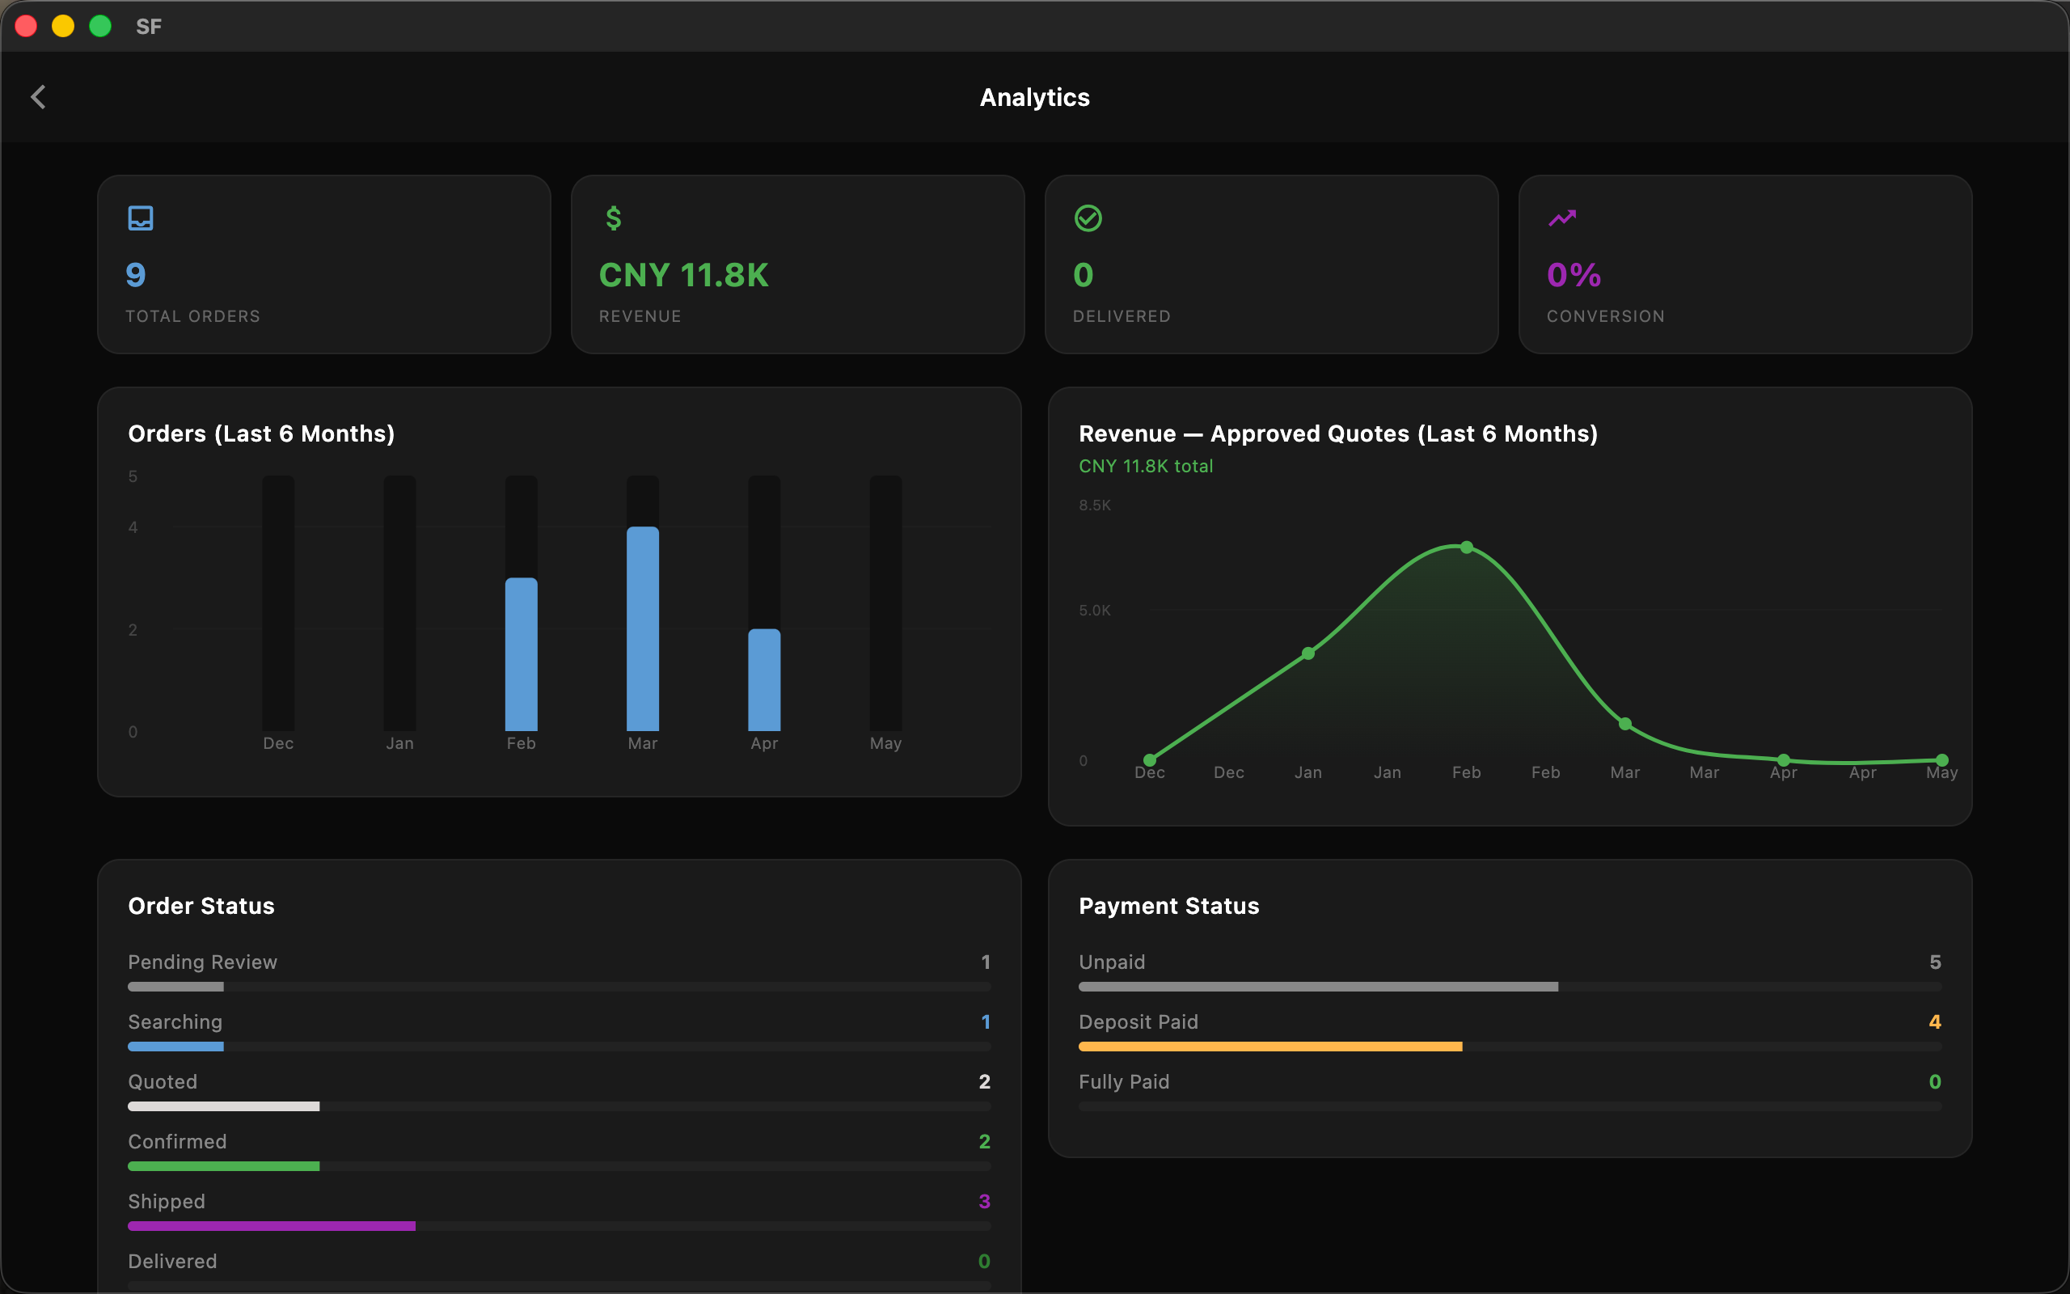Click the Feb bar in Orders chart
The height and width of the screenshot is (1294, 2070).
[521, 653]
